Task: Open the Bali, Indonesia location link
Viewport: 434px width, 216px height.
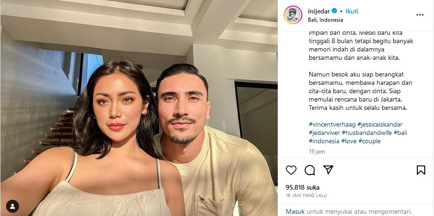Action: coord(325,20)
